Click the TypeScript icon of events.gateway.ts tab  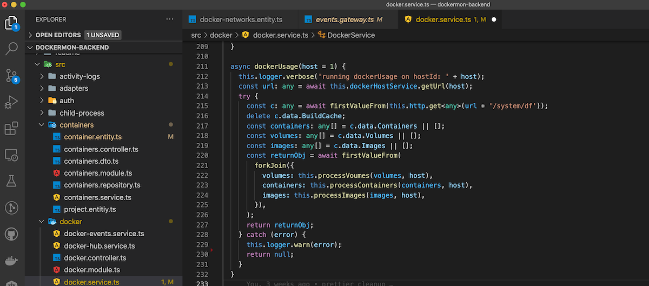[308, 20]
